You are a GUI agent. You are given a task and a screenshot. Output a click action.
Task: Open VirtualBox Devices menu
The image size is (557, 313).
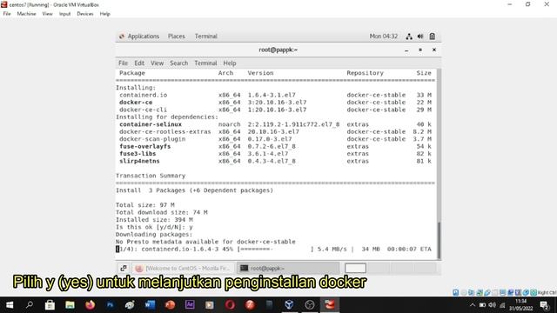85,14
